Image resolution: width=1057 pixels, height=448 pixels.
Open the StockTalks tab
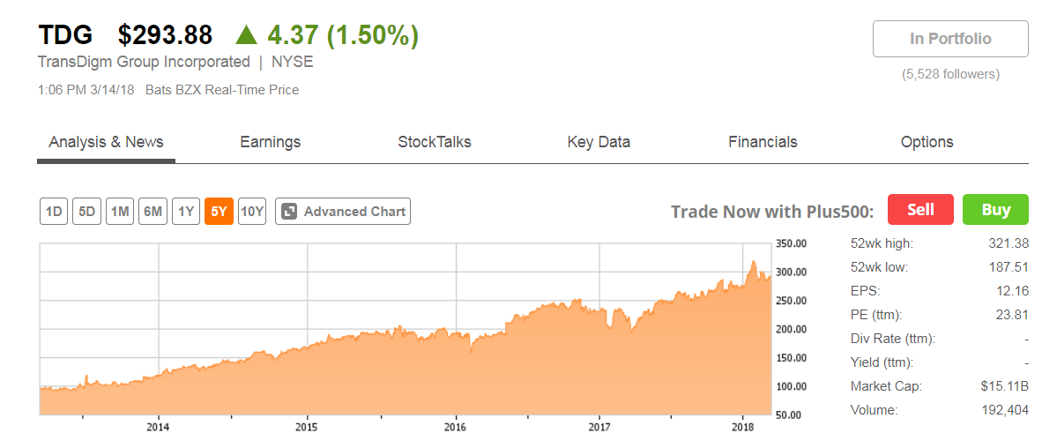pos(435,142)
